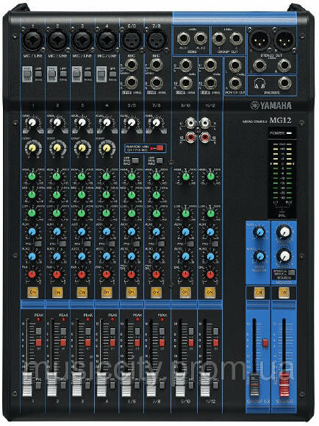Click the channel 5/6 AUX1 blue knob
This screenshot has width=319, height=426.
[132, 232]
